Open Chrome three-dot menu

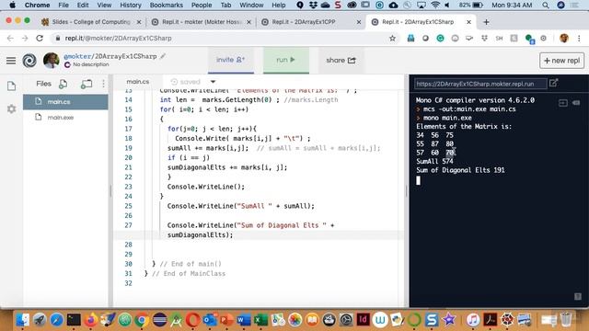579,39
